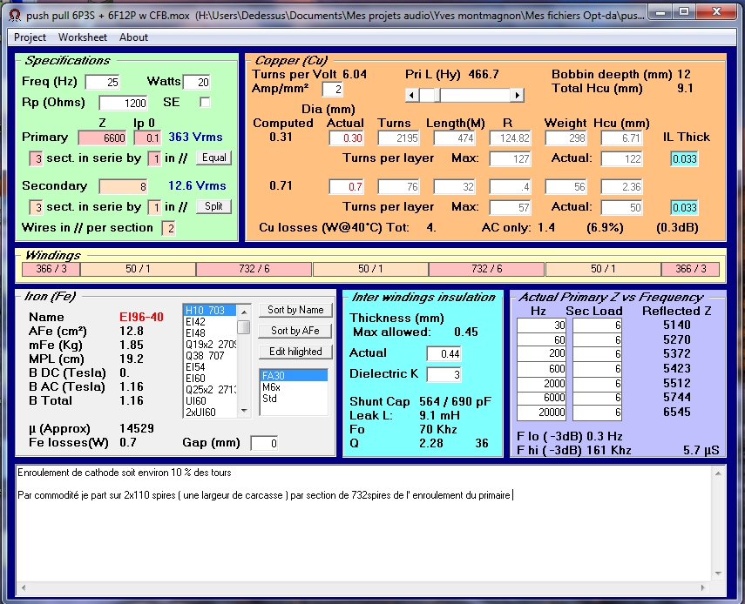745x604 pixels.
Task: Click notes horizontal scroll left arrow
Action: point(23,587)
